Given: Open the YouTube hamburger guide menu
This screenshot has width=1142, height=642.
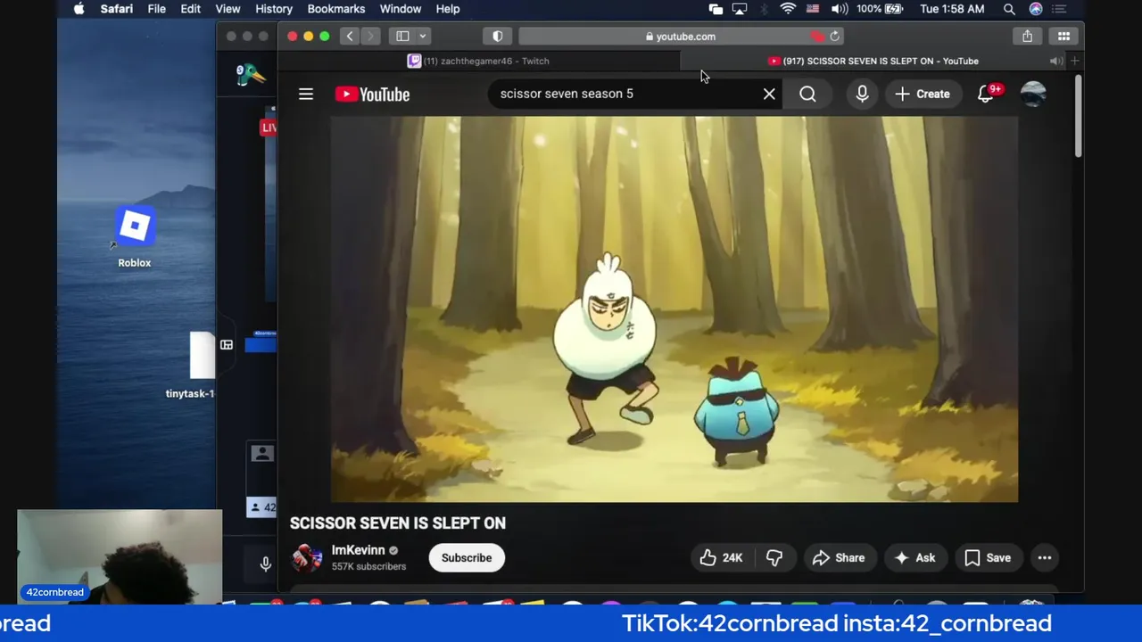Looking at the screenshot, I should 306,94.
